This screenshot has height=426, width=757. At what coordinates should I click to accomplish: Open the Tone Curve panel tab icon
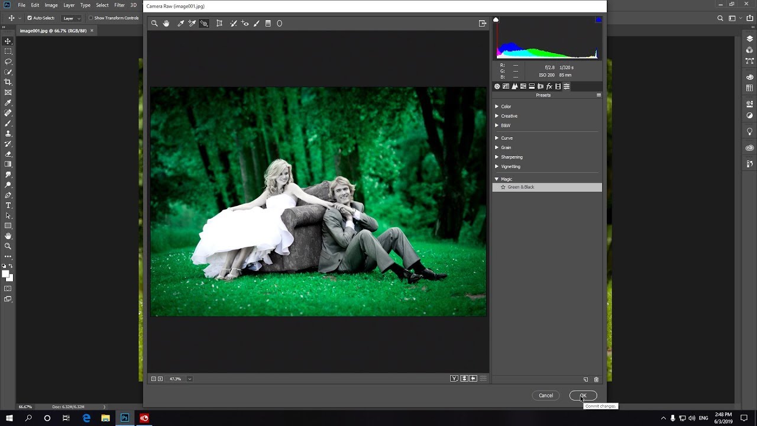tap(506, 86)
